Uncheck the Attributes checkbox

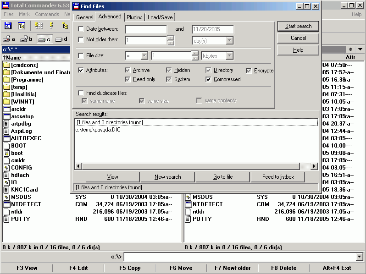(x=81, y=70)
